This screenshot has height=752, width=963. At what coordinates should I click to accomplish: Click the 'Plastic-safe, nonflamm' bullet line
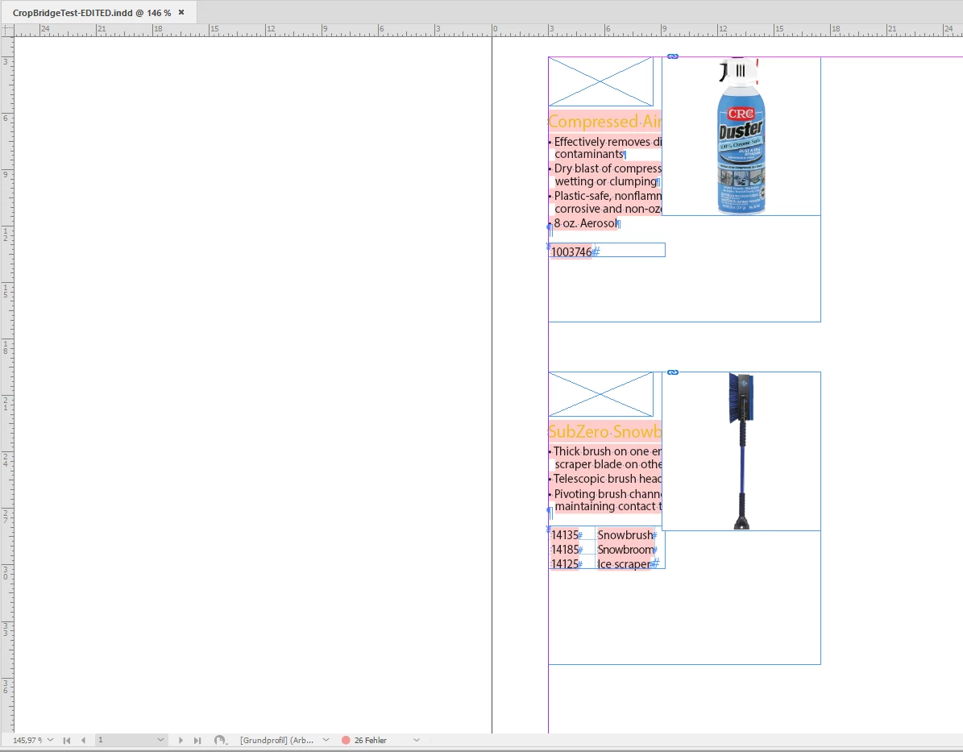click(605, 196)
